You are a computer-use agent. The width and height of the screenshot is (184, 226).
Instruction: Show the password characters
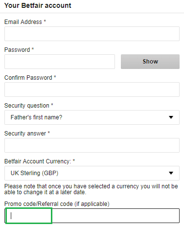(150, 62)
